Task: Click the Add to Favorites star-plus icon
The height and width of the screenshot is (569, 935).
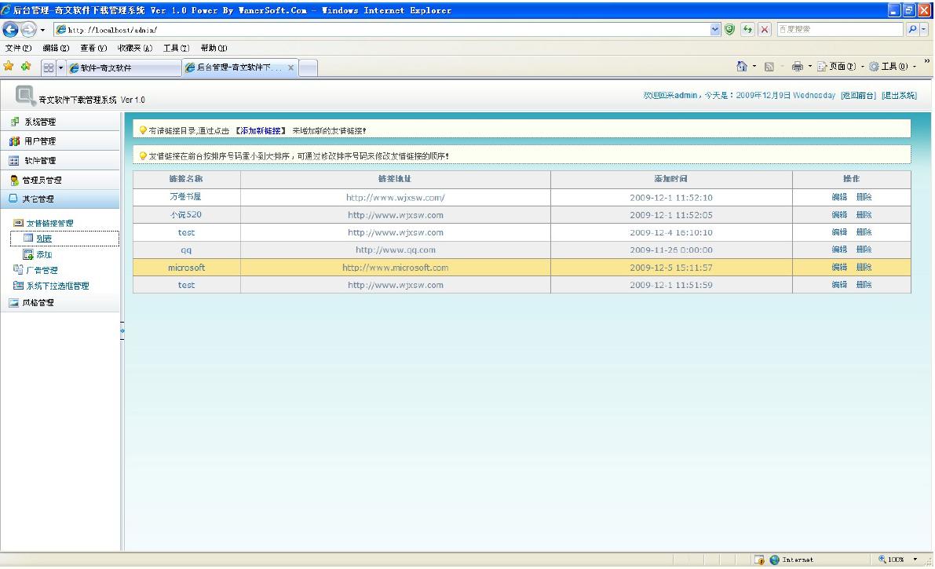Action: coord(26,66)
